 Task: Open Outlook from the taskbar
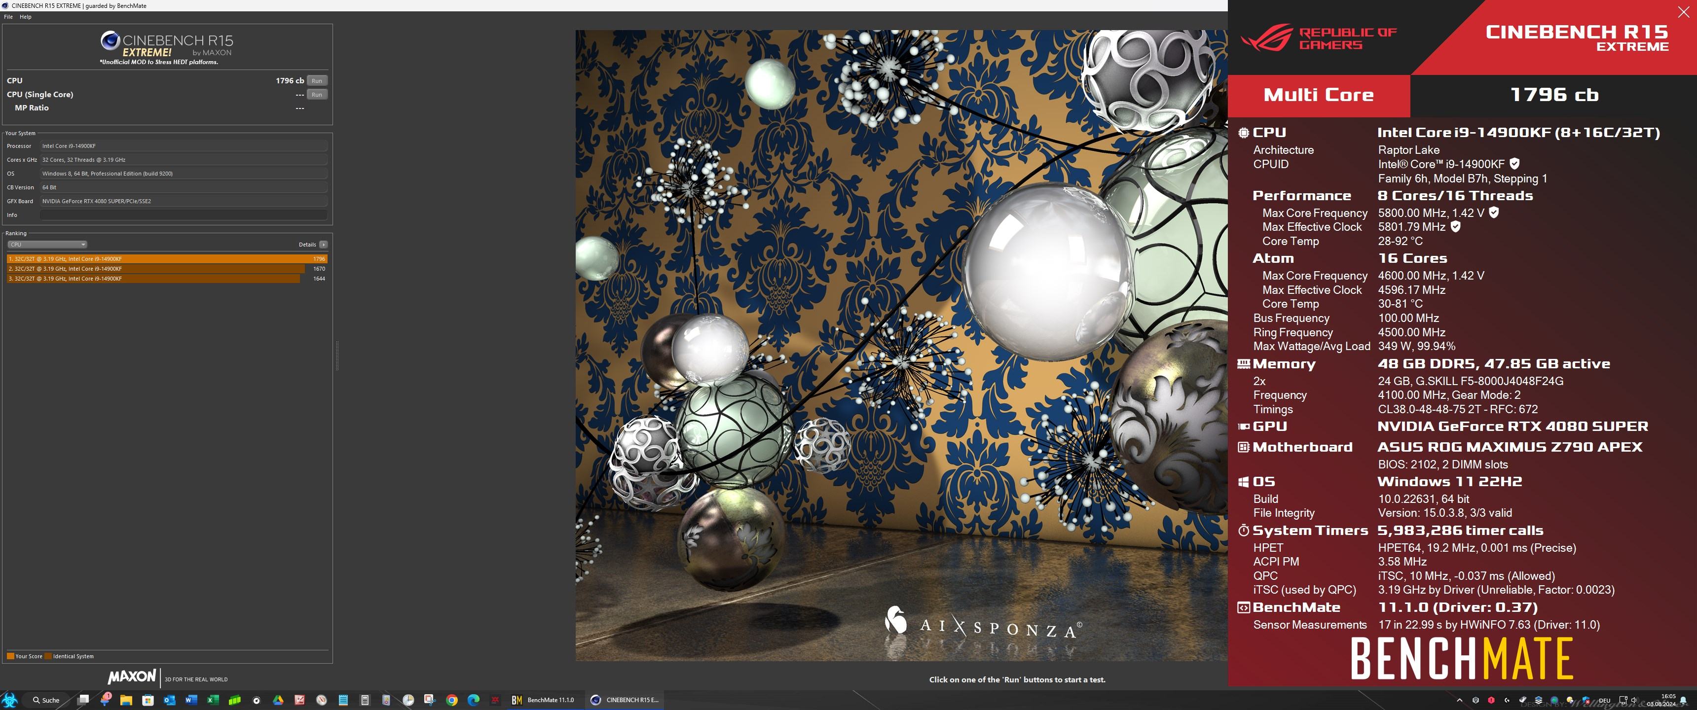tap(169, 700)
